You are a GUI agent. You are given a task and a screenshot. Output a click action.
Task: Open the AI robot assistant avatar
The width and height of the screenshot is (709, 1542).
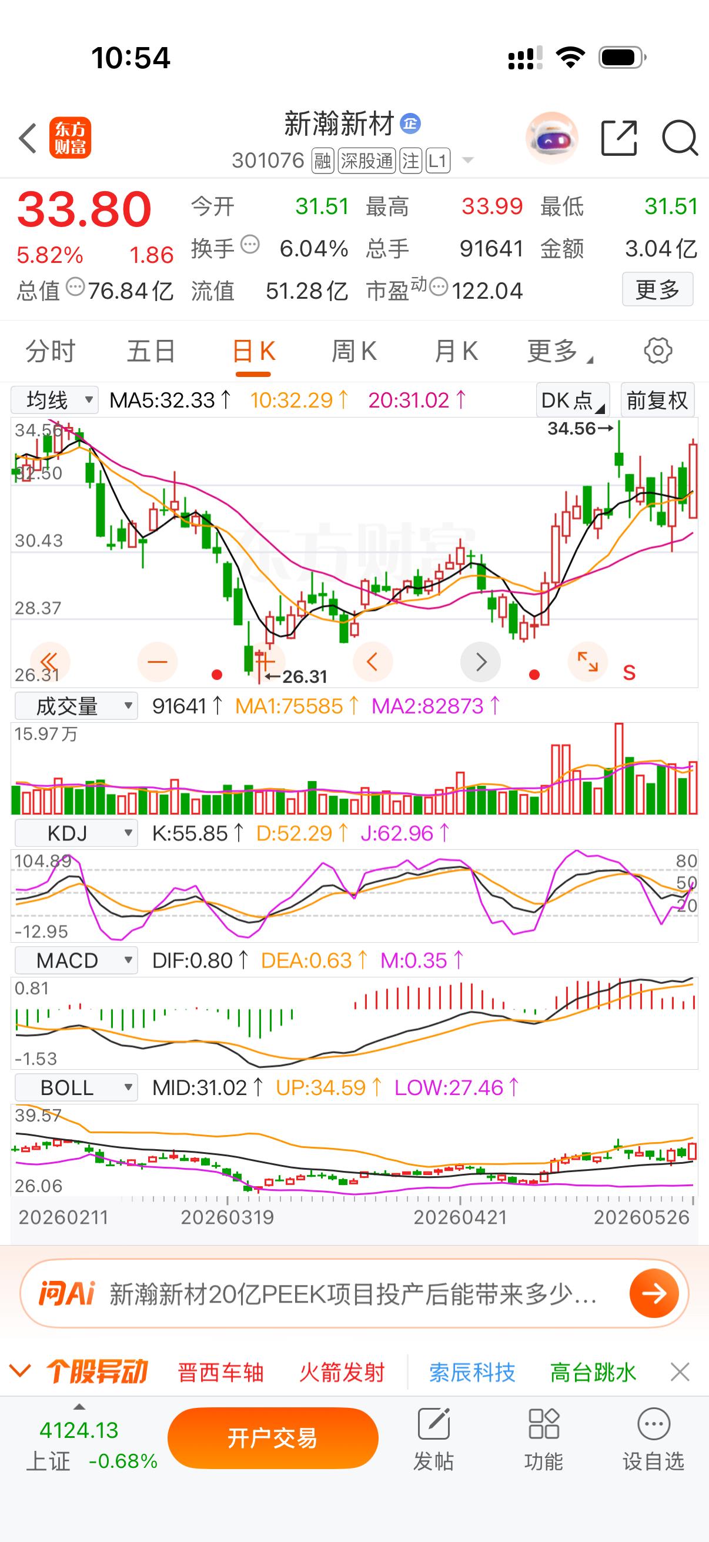pos(551,138)
